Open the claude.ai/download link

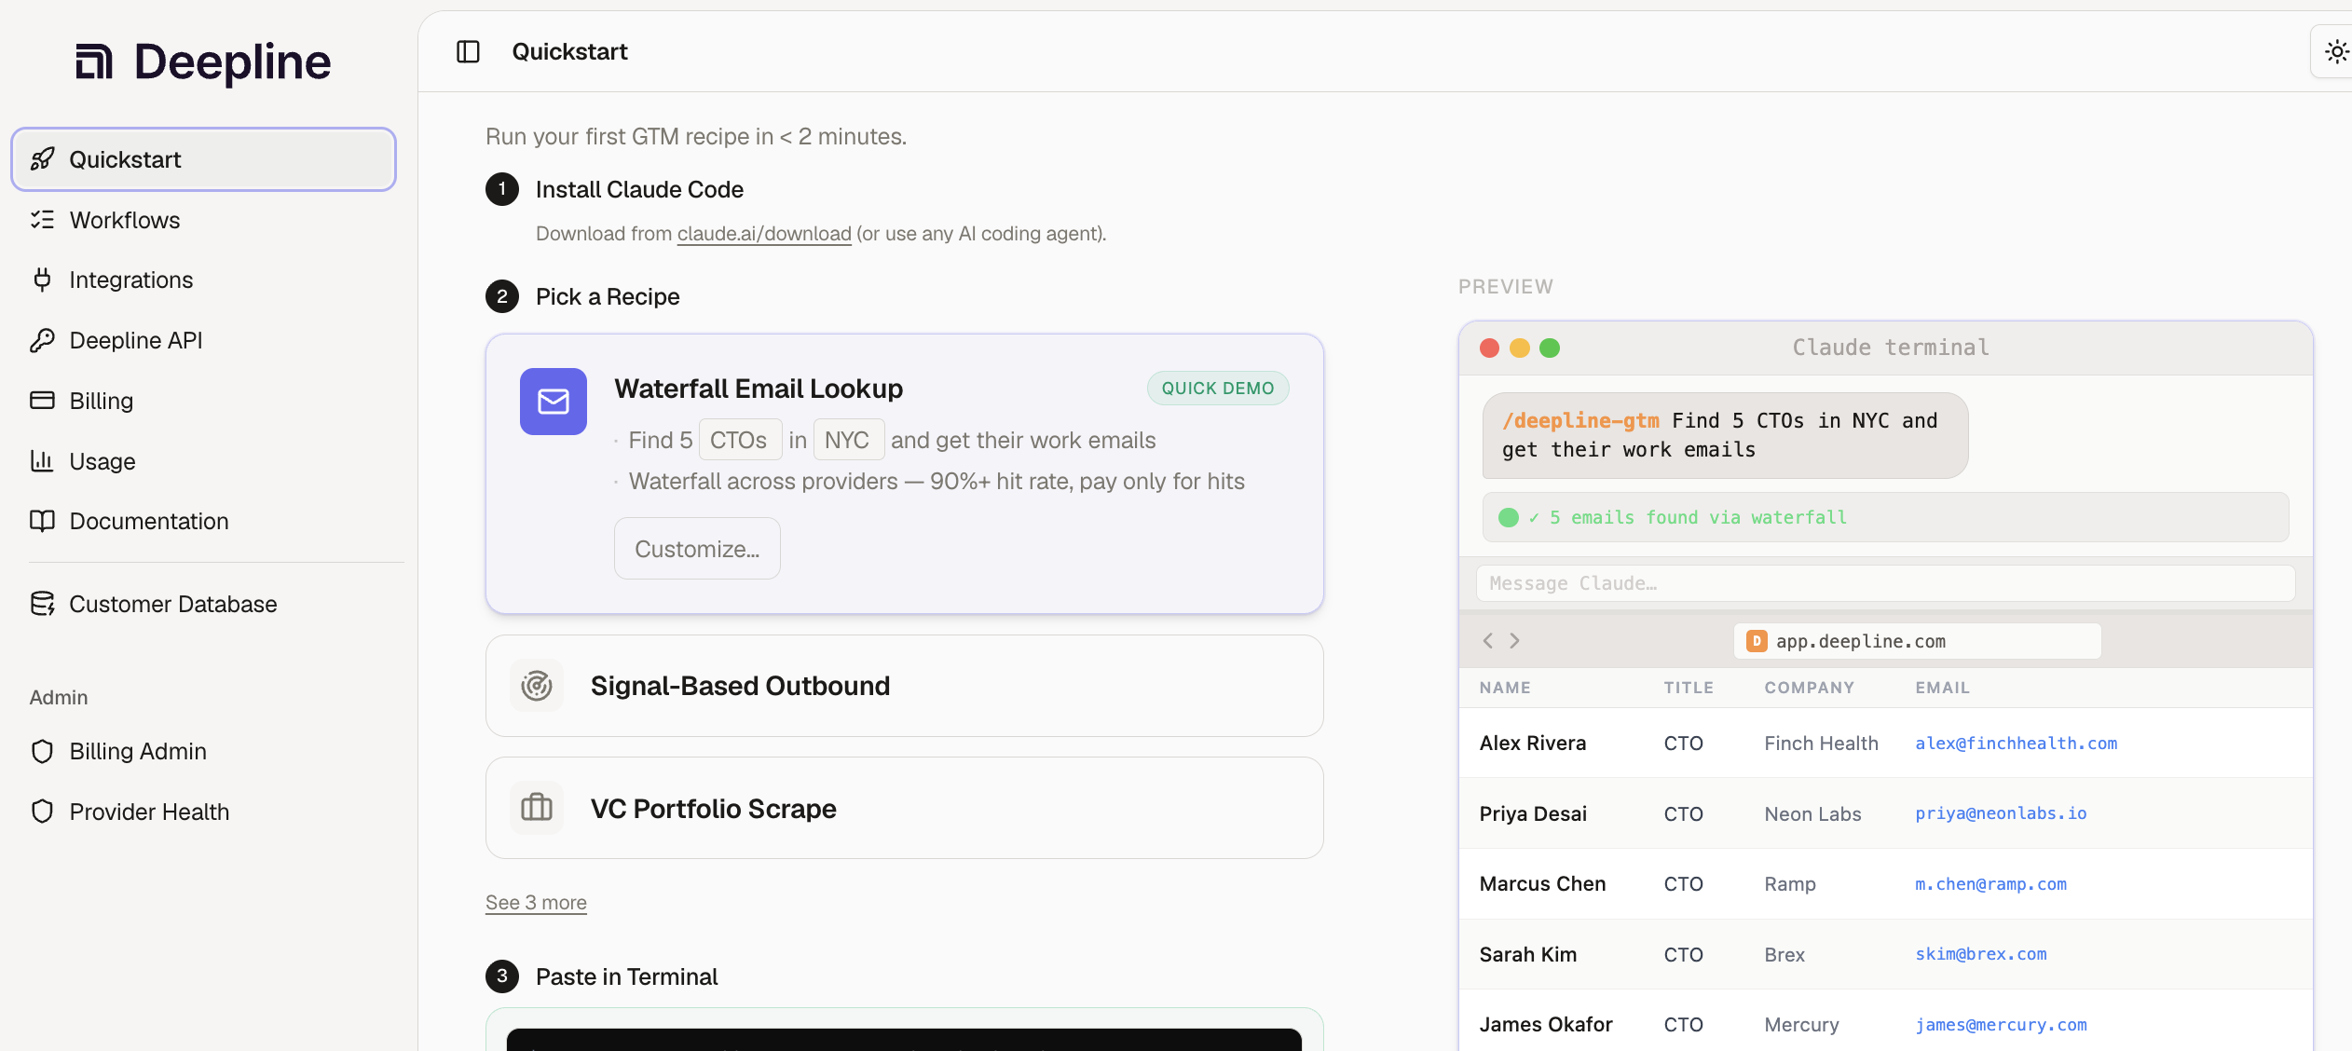[764, 234]
